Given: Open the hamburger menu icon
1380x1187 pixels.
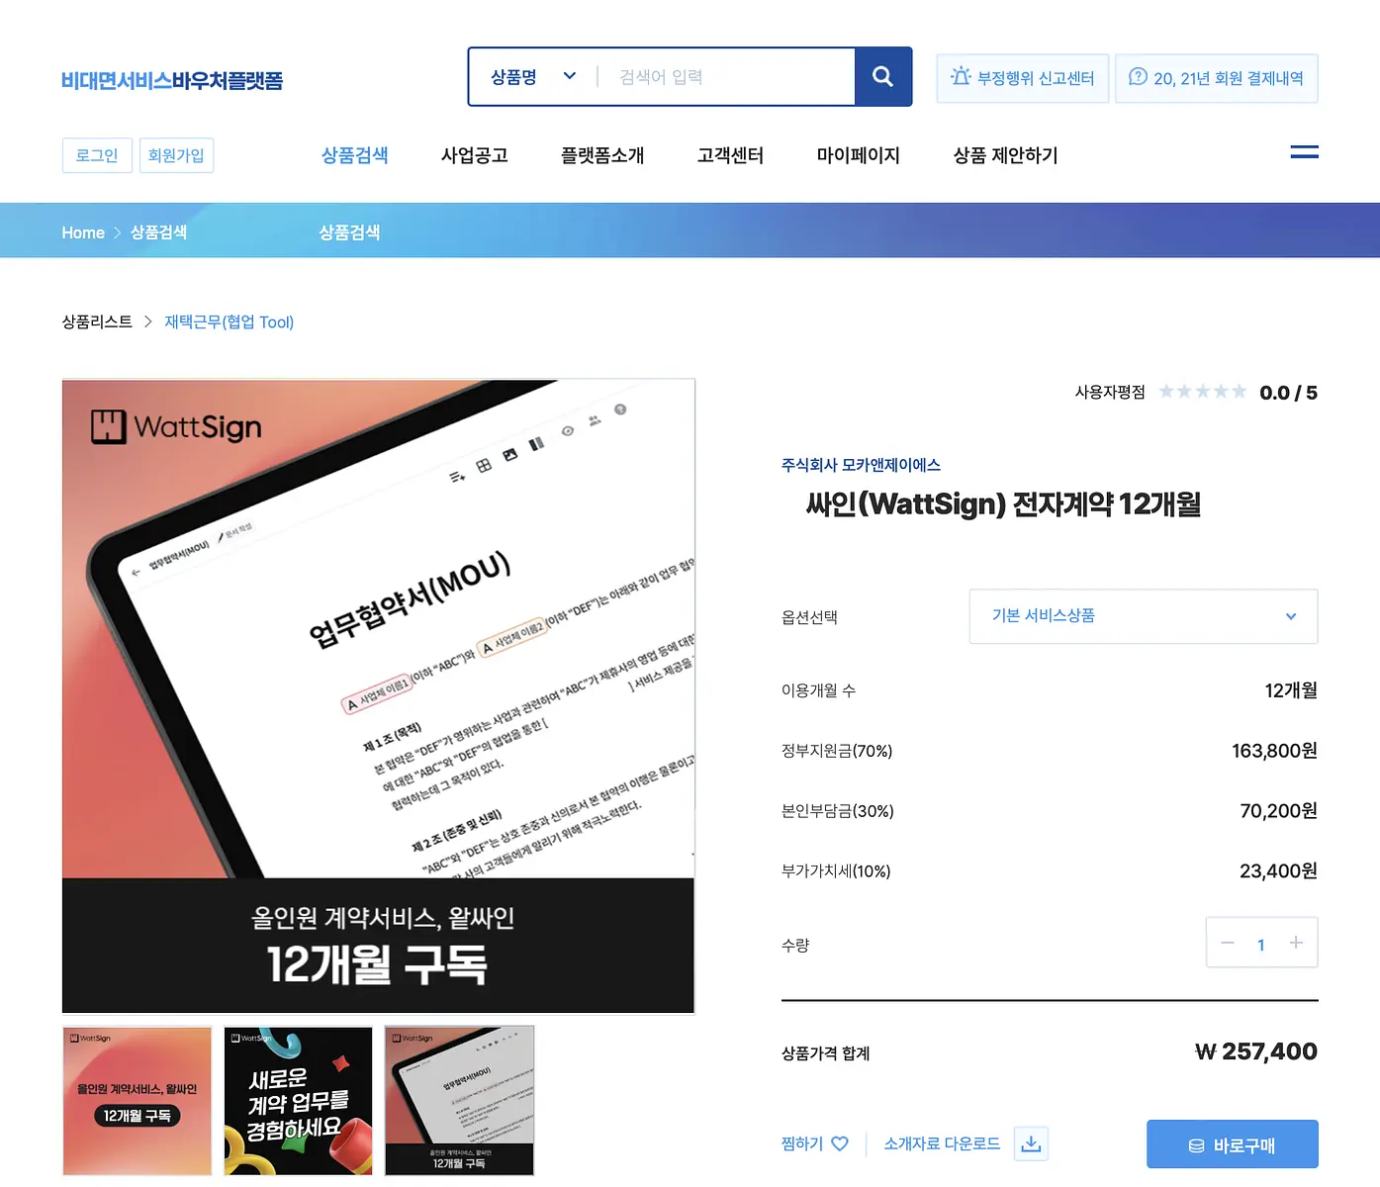Looking at the screenshot, I should [1304, 152].
